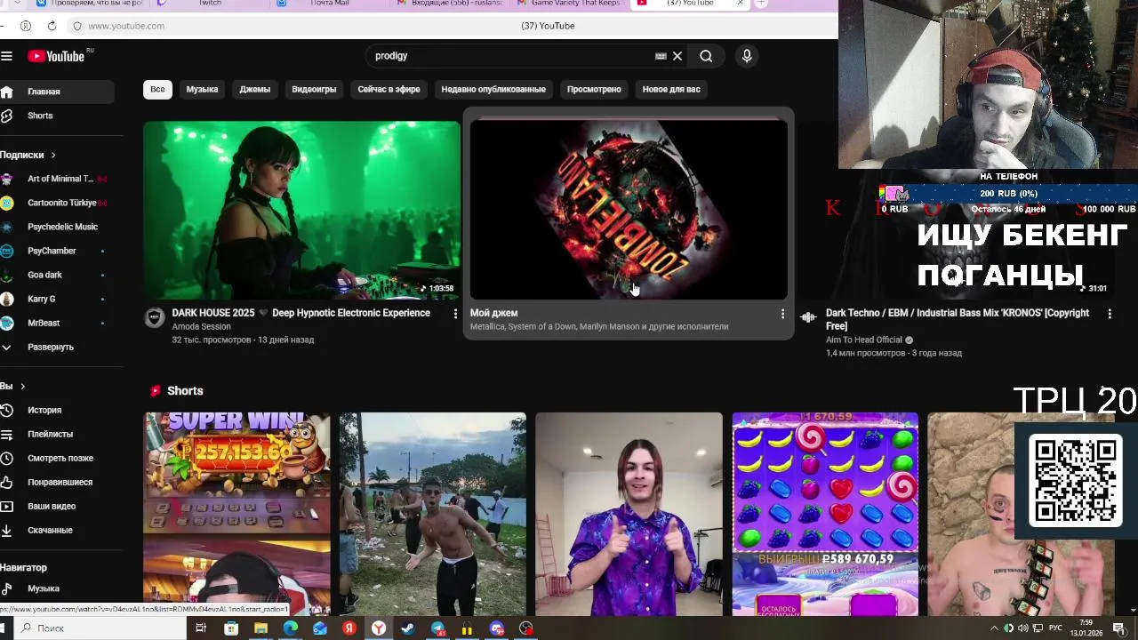Image resolution: width=1138 pixels, height=640 pixels.
Task: Open the Dark Techno / EBM KRONOS video title
Action: (x=958, y=319)
